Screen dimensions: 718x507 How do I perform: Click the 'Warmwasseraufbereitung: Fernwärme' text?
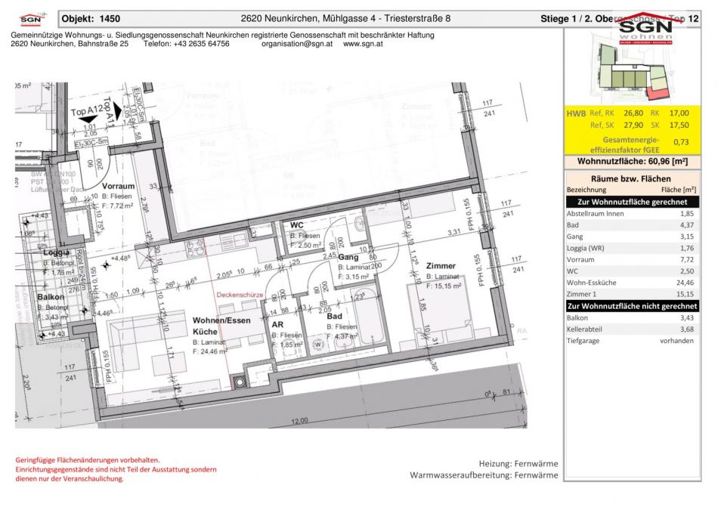[484, 475]
